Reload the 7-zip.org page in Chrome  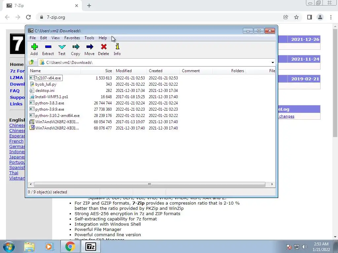[28, 17]
